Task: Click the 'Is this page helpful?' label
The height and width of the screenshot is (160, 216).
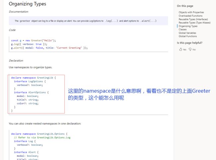Action: point(190,43)
